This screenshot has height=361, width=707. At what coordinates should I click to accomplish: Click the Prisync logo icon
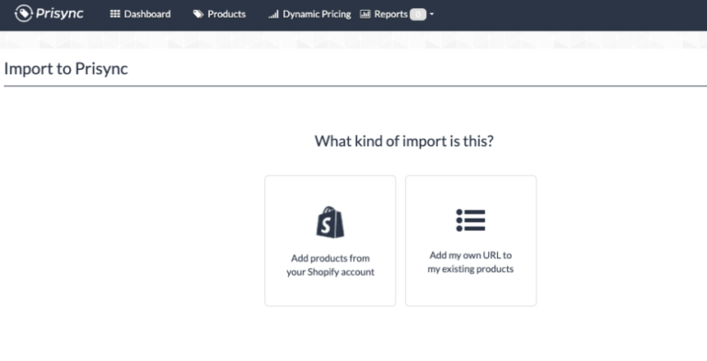pyautogui.click(x=23, y=14)
